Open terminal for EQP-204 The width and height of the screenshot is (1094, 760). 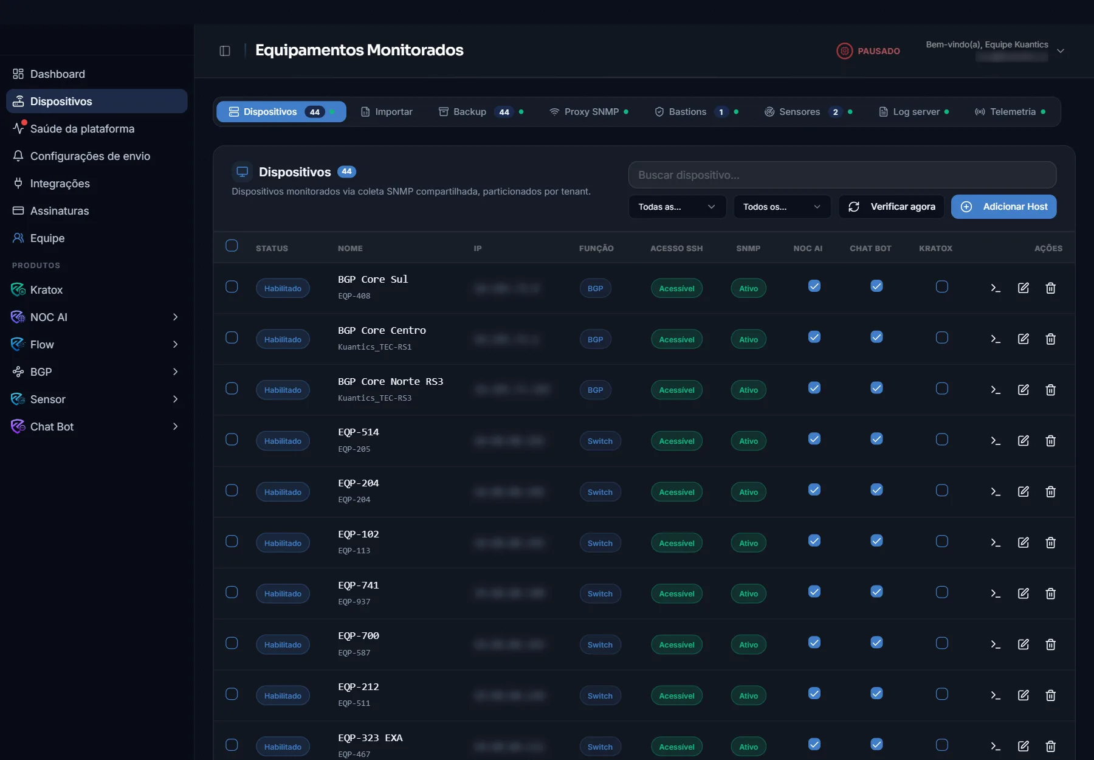click(996, 492)
